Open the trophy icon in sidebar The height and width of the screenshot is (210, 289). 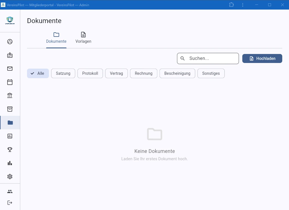click(x=10, y=150)
